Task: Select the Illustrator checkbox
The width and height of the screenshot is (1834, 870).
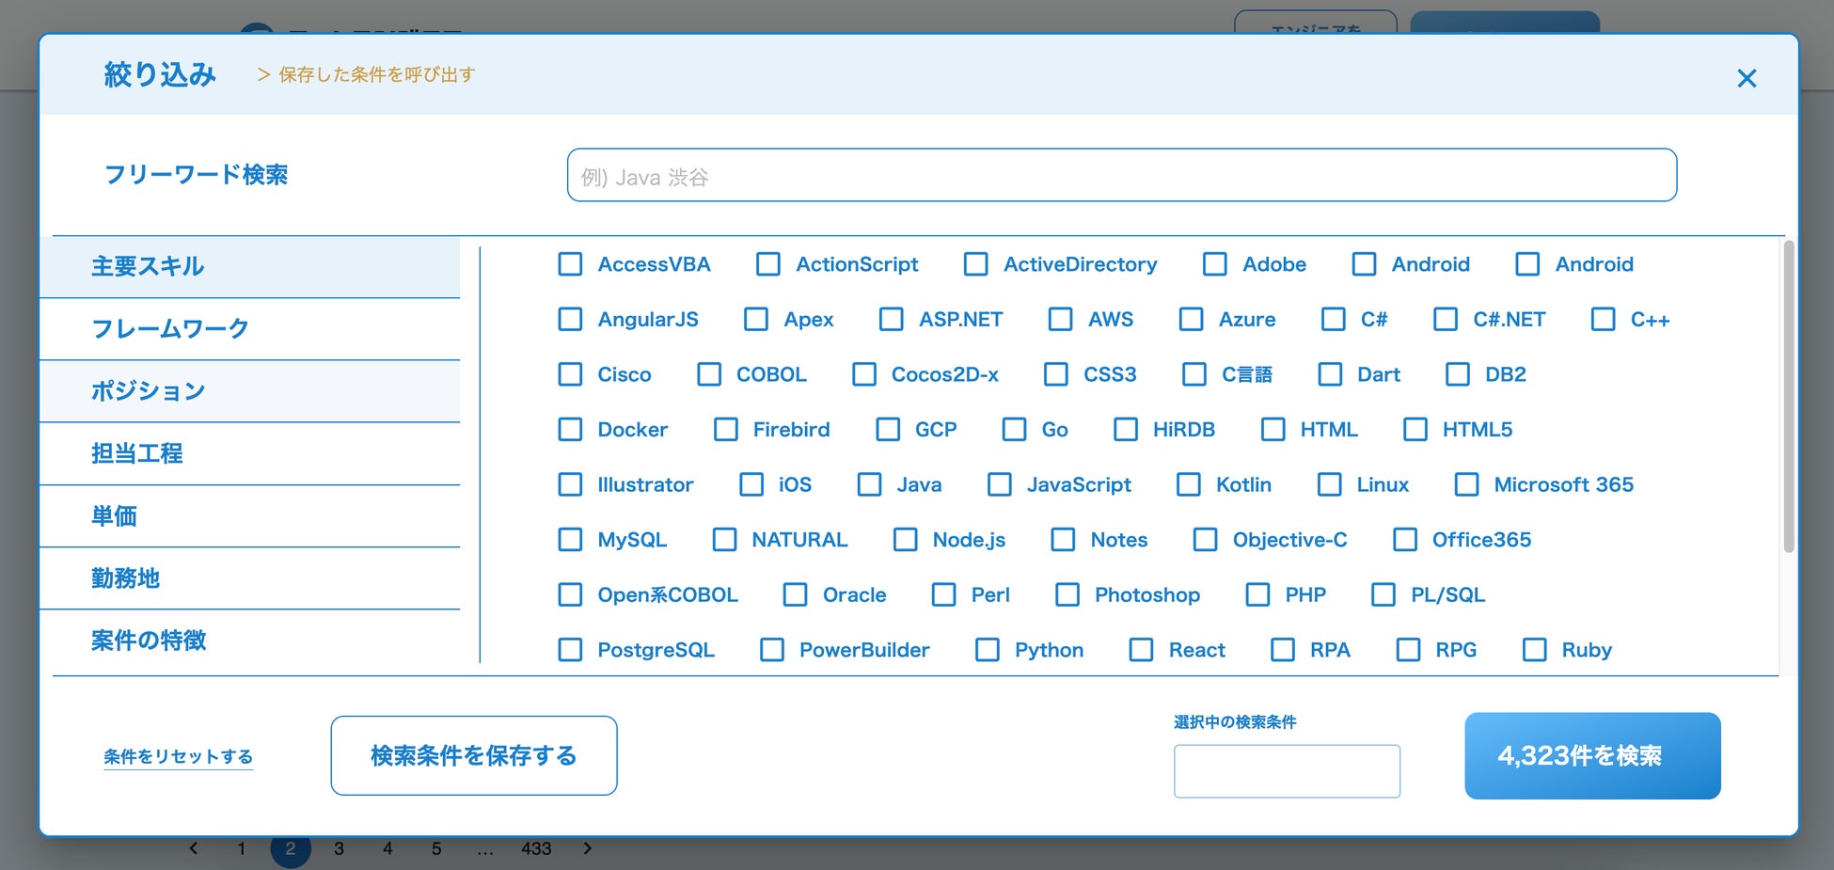Action: pyautogui.click(x=570, y=484)
